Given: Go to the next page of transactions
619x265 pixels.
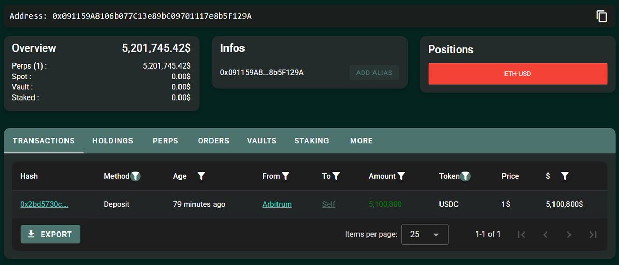Looking at the screenshot, I should coord(569,235).
